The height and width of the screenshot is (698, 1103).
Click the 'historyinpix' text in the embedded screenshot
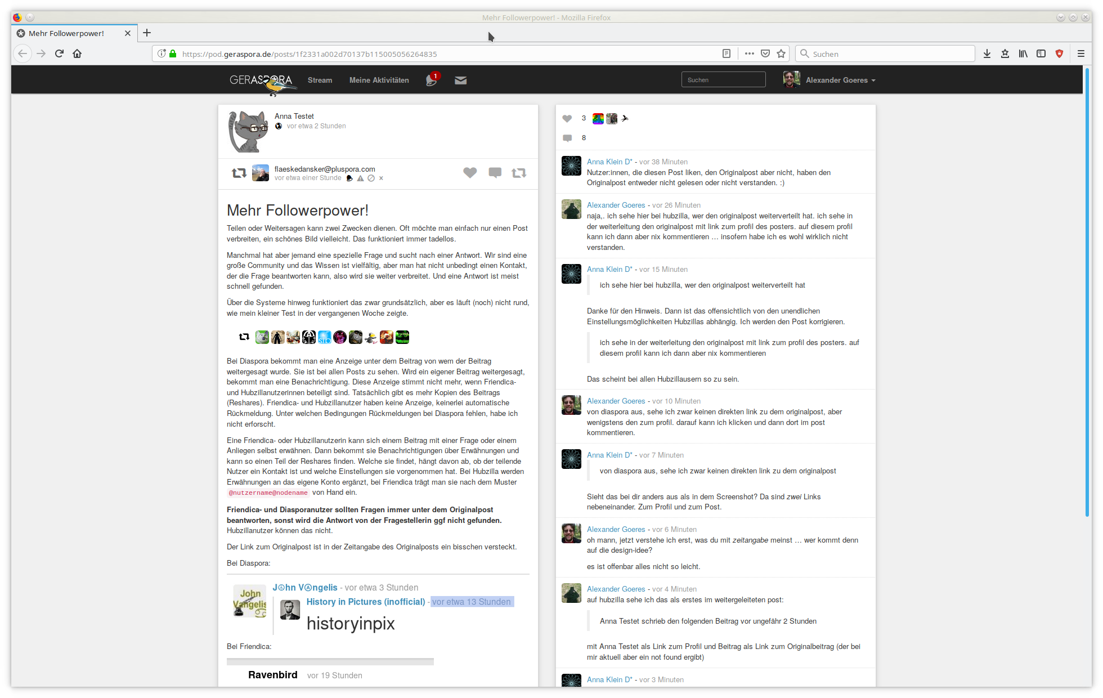(351, 624)
